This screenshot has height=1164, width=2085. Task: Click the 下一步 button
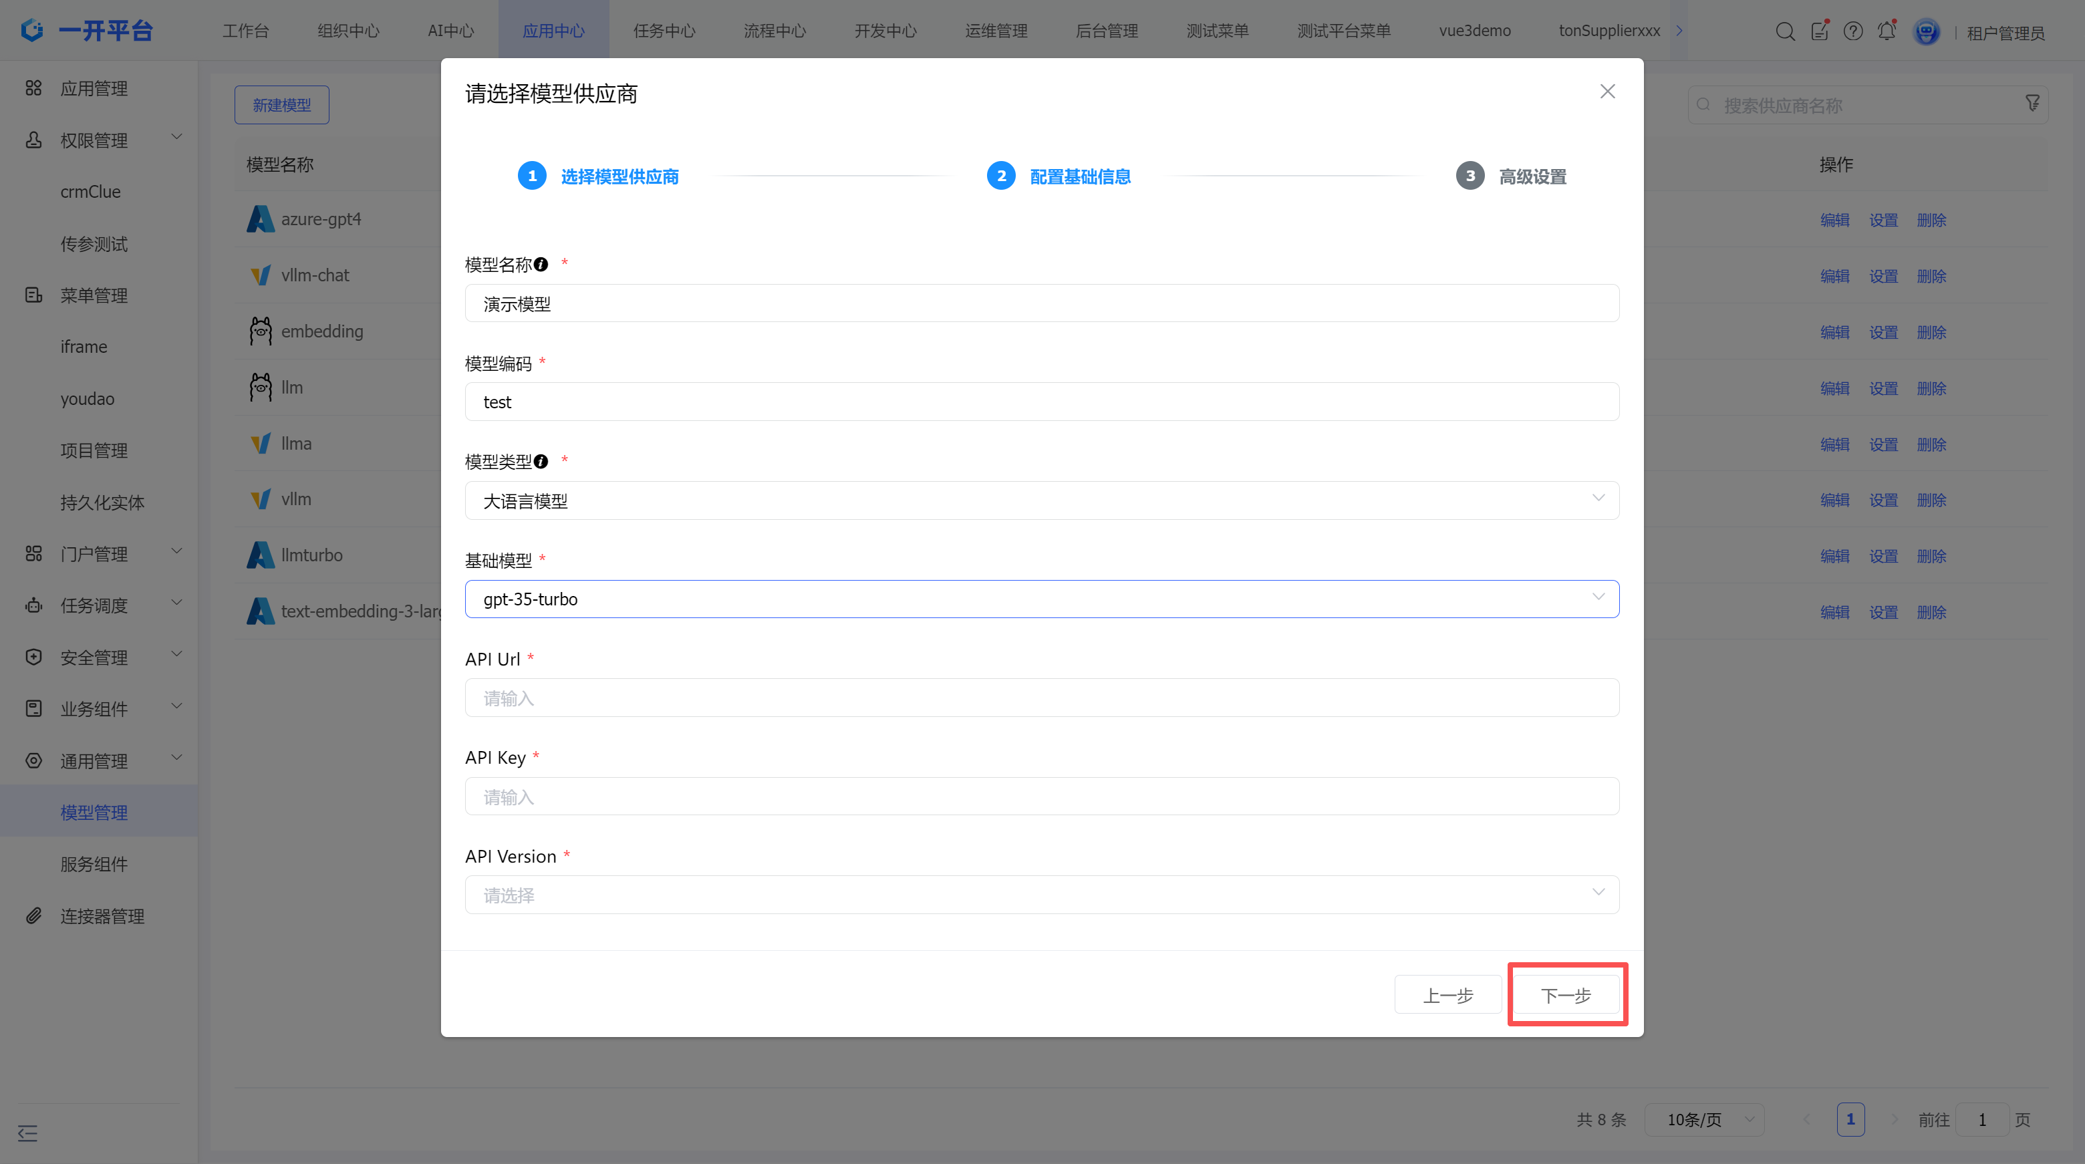1566,995
